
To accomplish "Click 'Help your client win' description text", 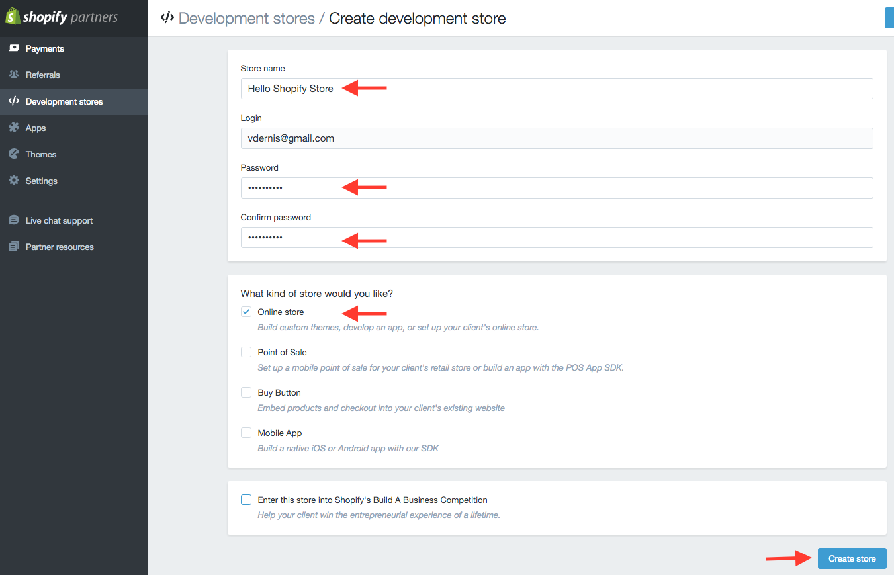I will [379, 515].
